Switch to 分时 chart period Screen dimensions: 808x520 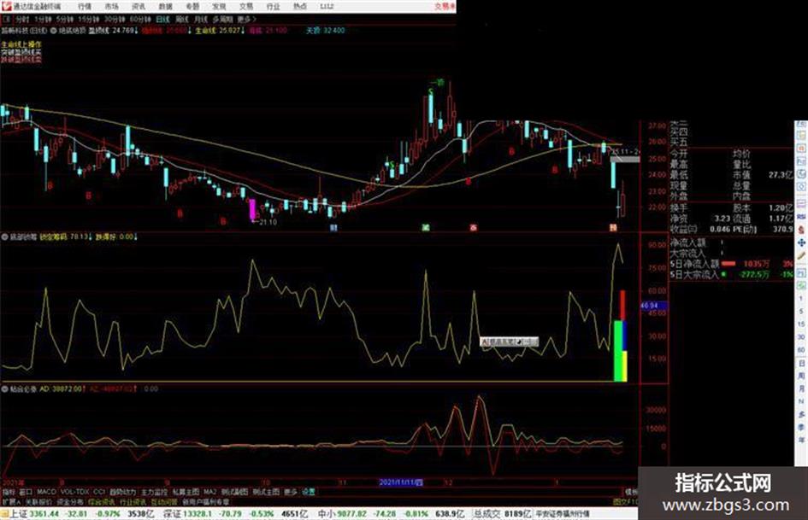coord(22,19)
